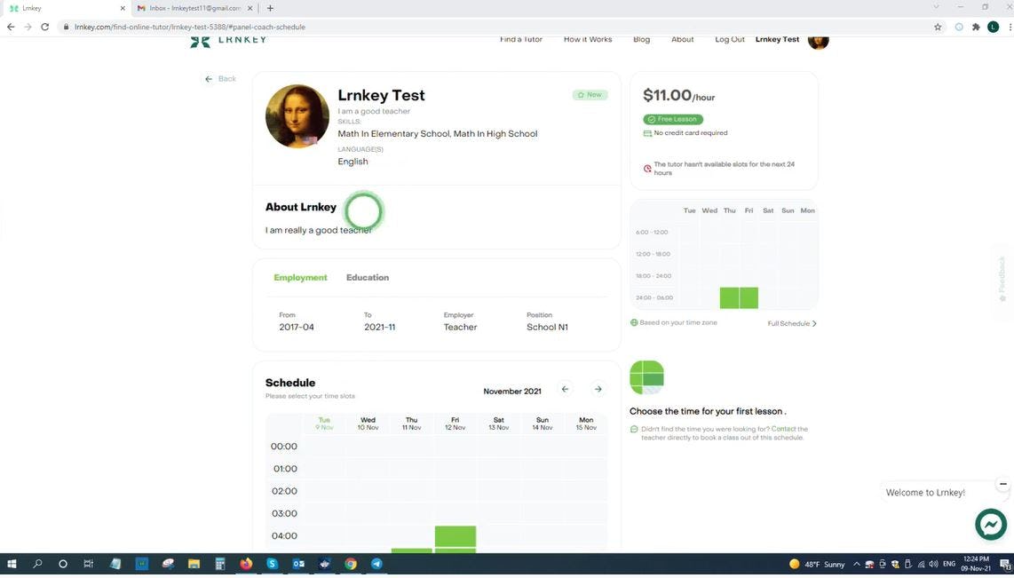The width and height of the screenshot is (1014, 578).
Task: Click the New badge
Action: pos(590,95)
